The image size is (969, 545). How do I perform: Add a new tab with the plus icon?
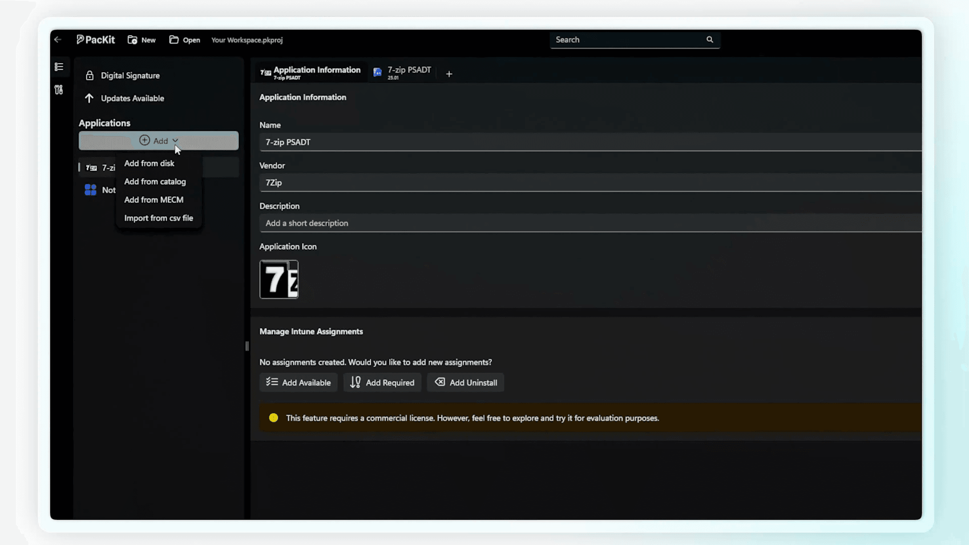coord(449,74)
